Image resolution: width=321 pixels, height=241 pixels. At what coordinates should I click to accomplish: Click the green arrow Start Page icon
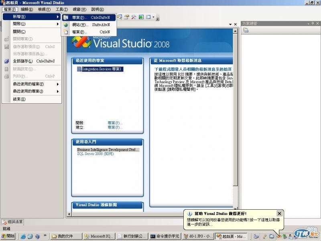(141, 17)
